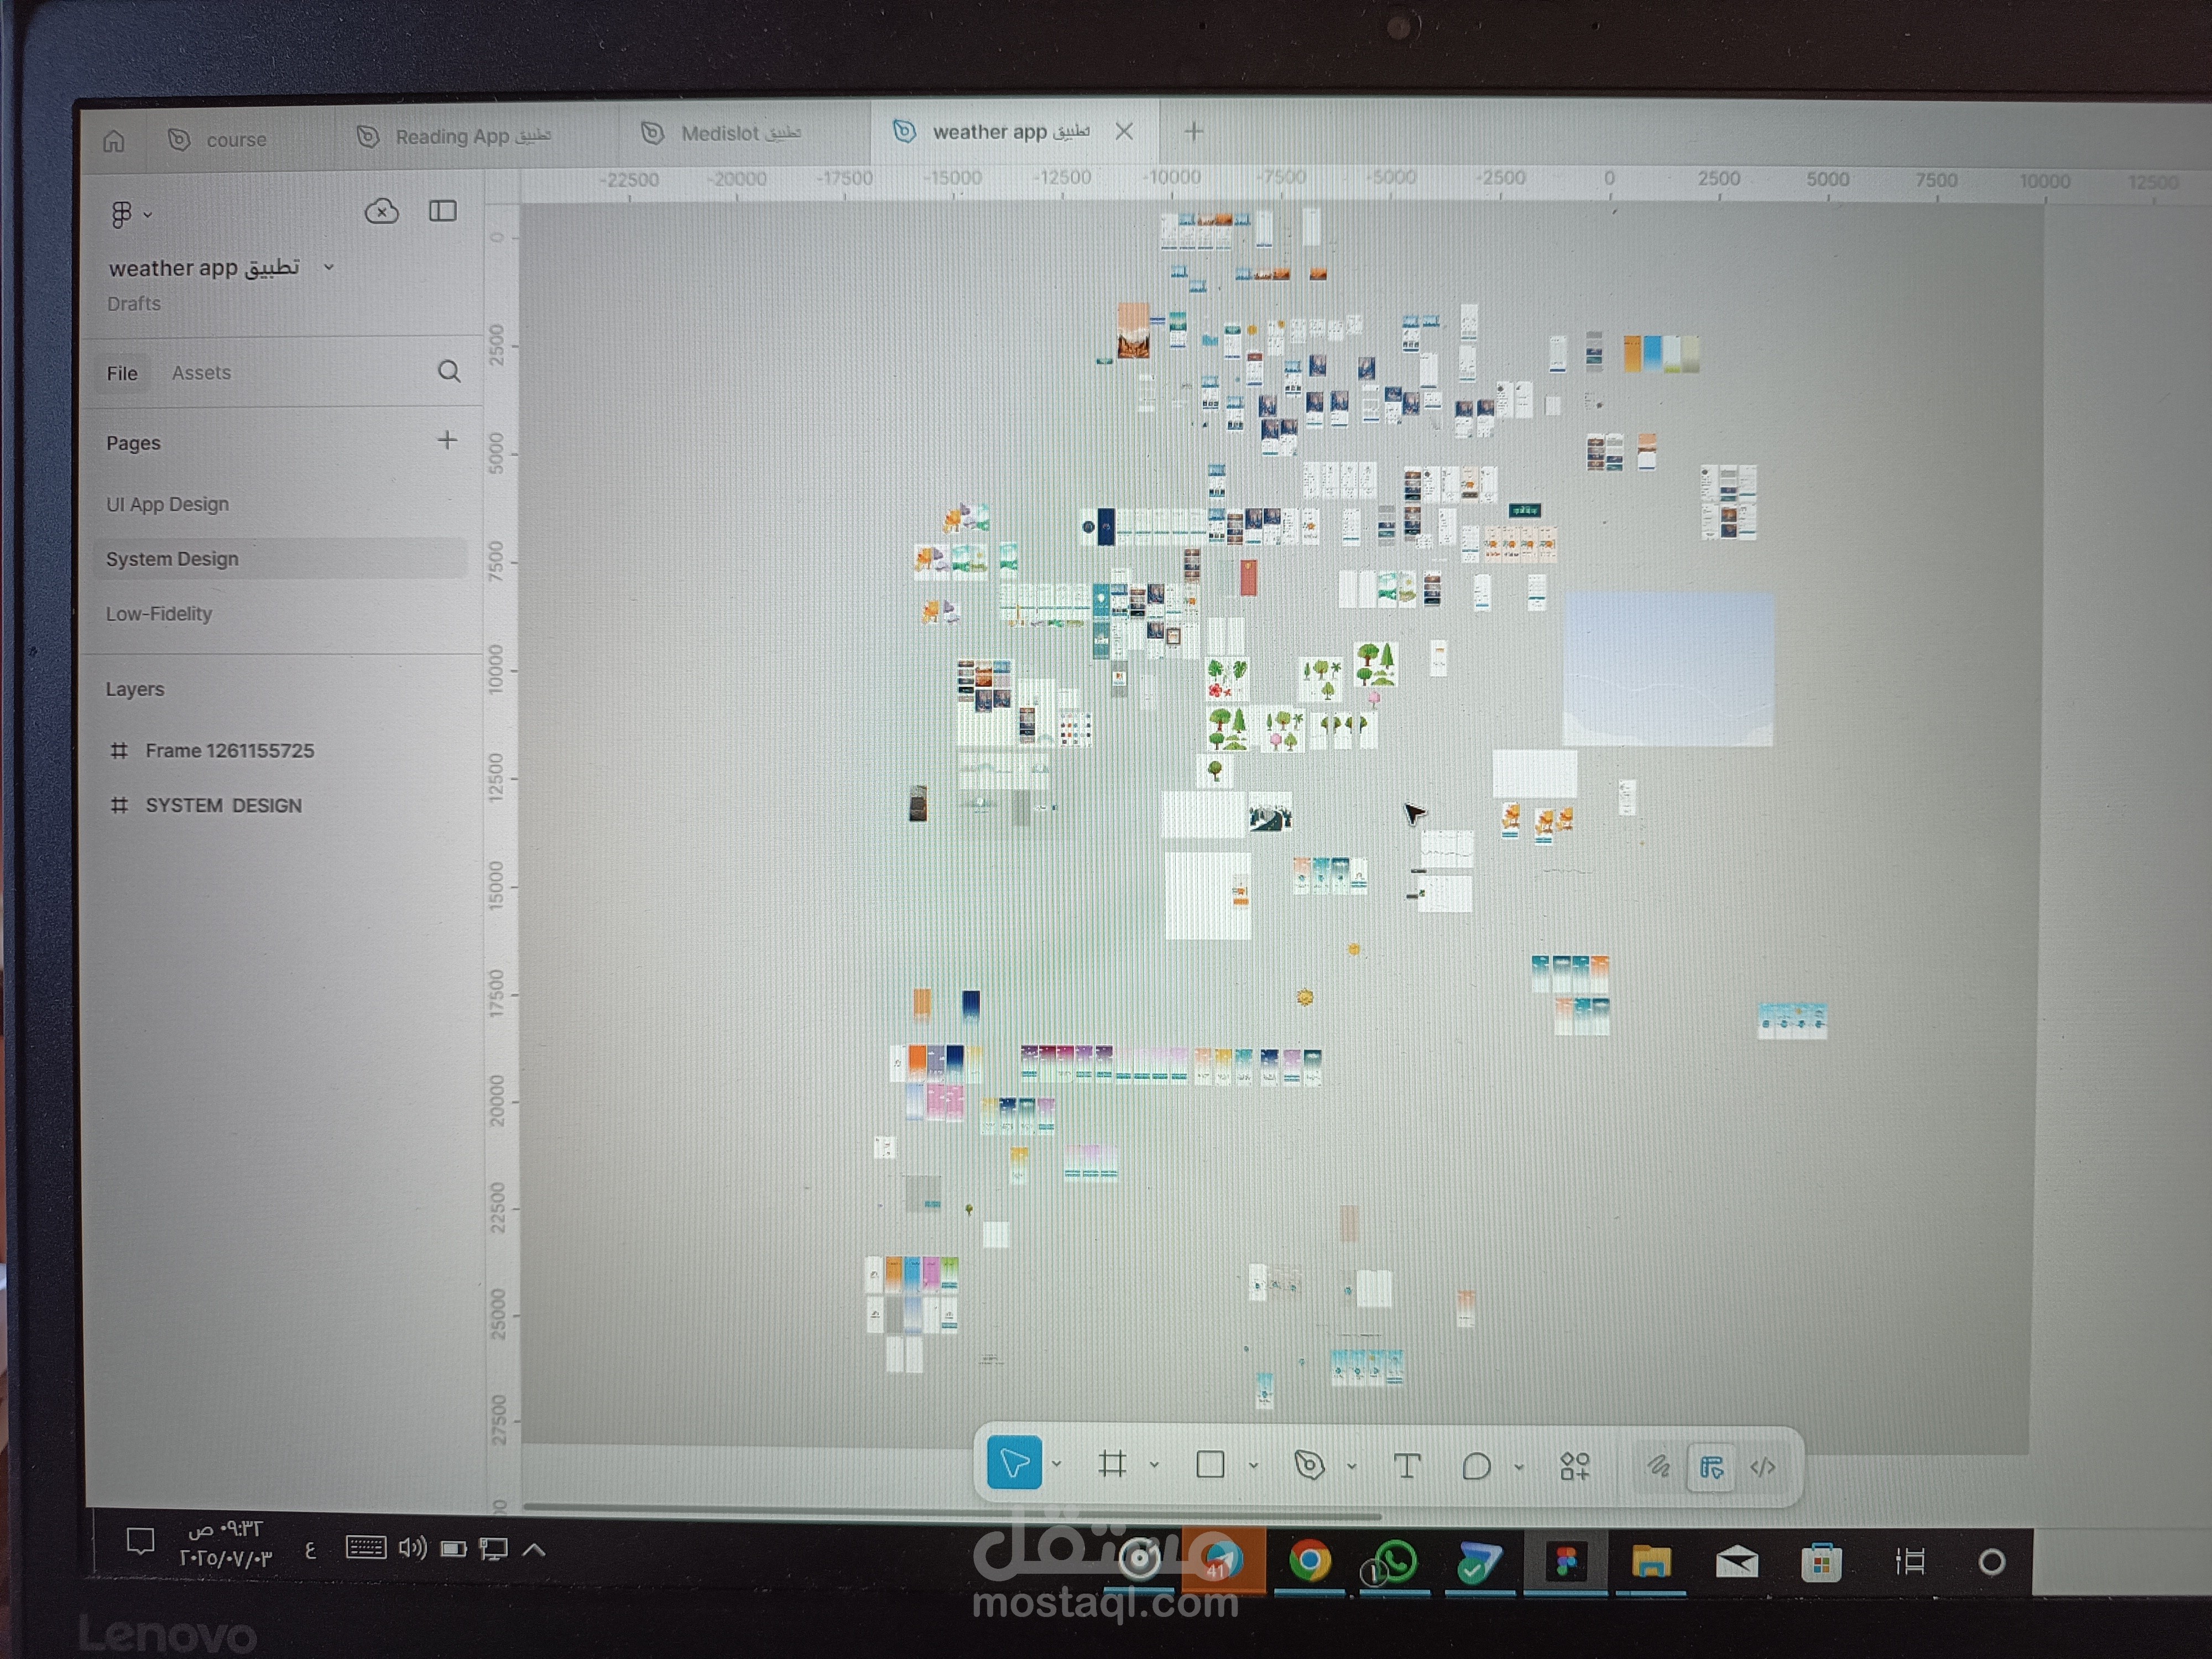
Task: Open Microsoft Store from taskbar
Action: point(1821,1562)
